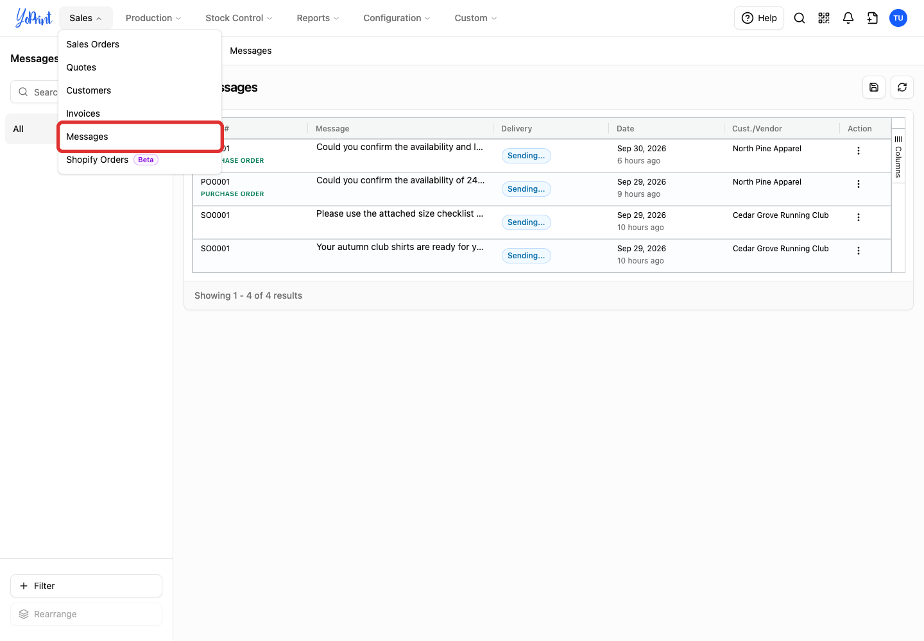The width and height of the screenshot is (924, 641).
Task: Click the Rearrange button
Action: (x=86, y=614)
